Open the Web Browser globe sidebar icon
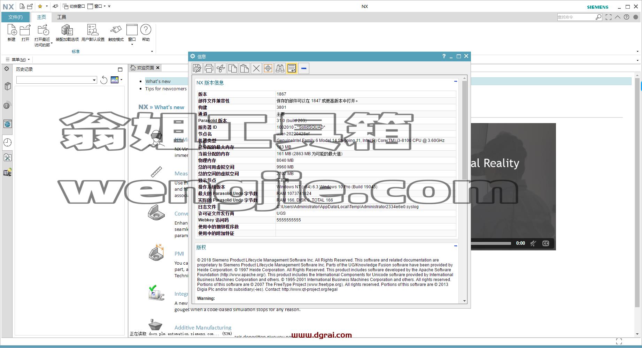Image resolution: width=642 pixels, height=348 pixels. (x=7, y=124)
